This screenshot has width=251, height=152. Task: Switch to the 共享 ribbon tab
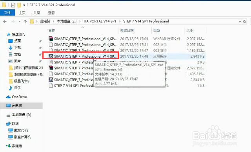(36, 13)
